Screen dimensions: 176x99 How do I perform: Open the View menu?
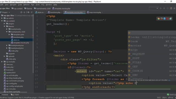7,5
